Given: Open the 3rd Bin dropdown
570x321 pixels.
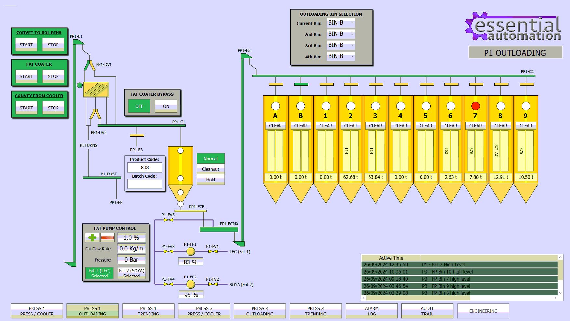Looking at the screenshot, I should point(341,45).
